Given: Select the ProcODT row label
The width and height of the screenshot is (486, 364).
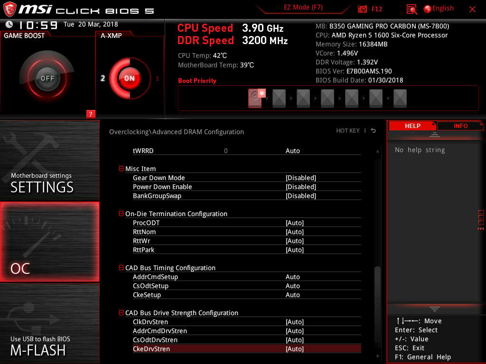Looking at the screenshot, I should [x=146, y=223].
